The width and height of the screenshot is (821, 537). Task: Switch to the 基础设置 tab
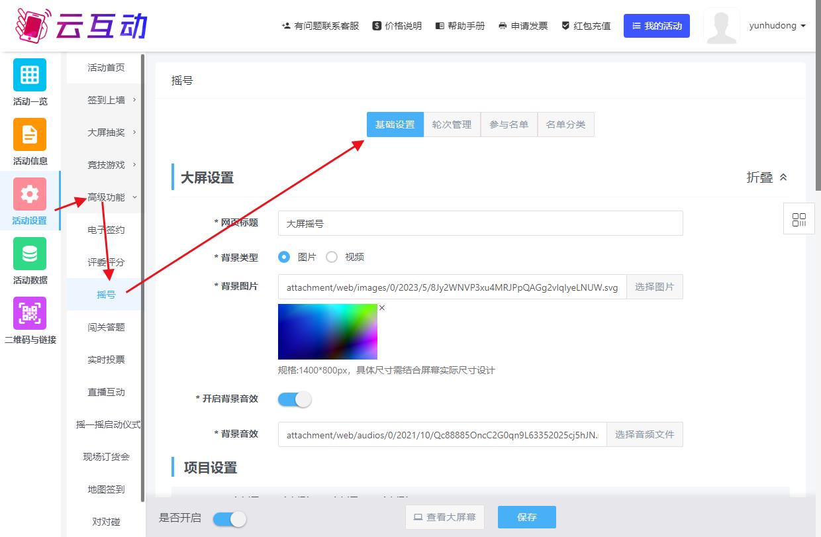pyautogui.click(x=395, y=124)
